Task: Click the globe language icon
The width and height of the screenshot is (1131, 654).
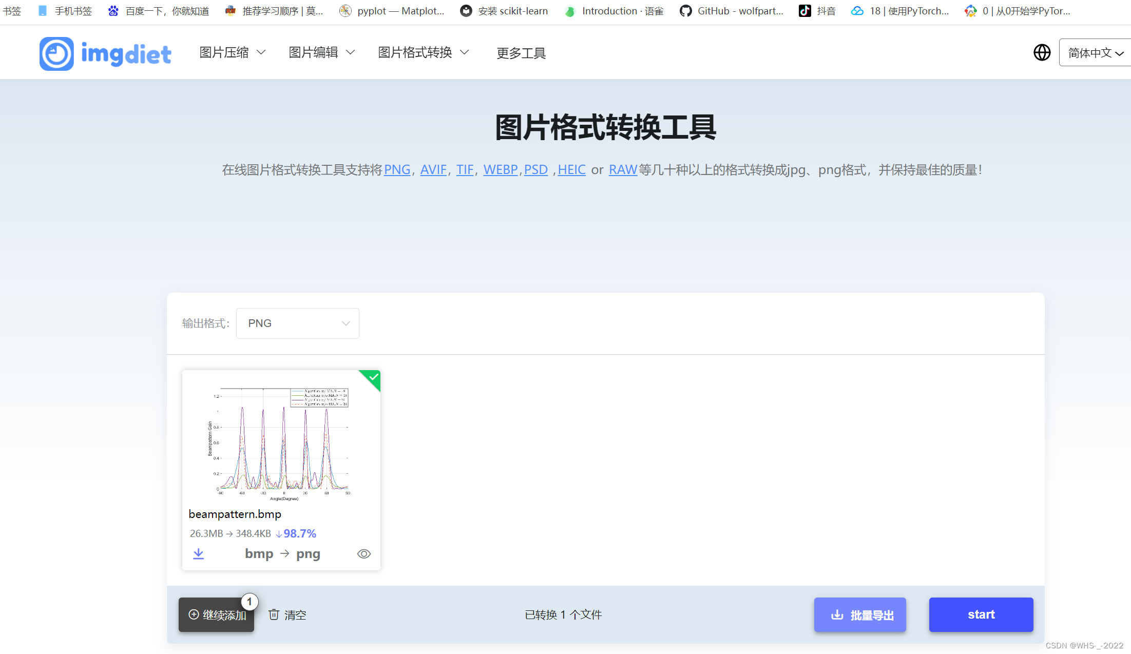Action: 1042,52
